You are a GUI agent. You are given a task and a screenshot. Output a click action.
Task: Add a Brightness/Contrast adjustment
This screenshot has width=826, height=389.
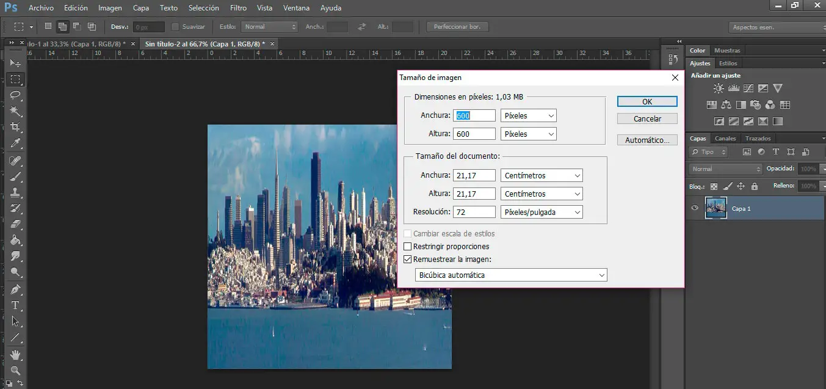(x=718, y=89)
